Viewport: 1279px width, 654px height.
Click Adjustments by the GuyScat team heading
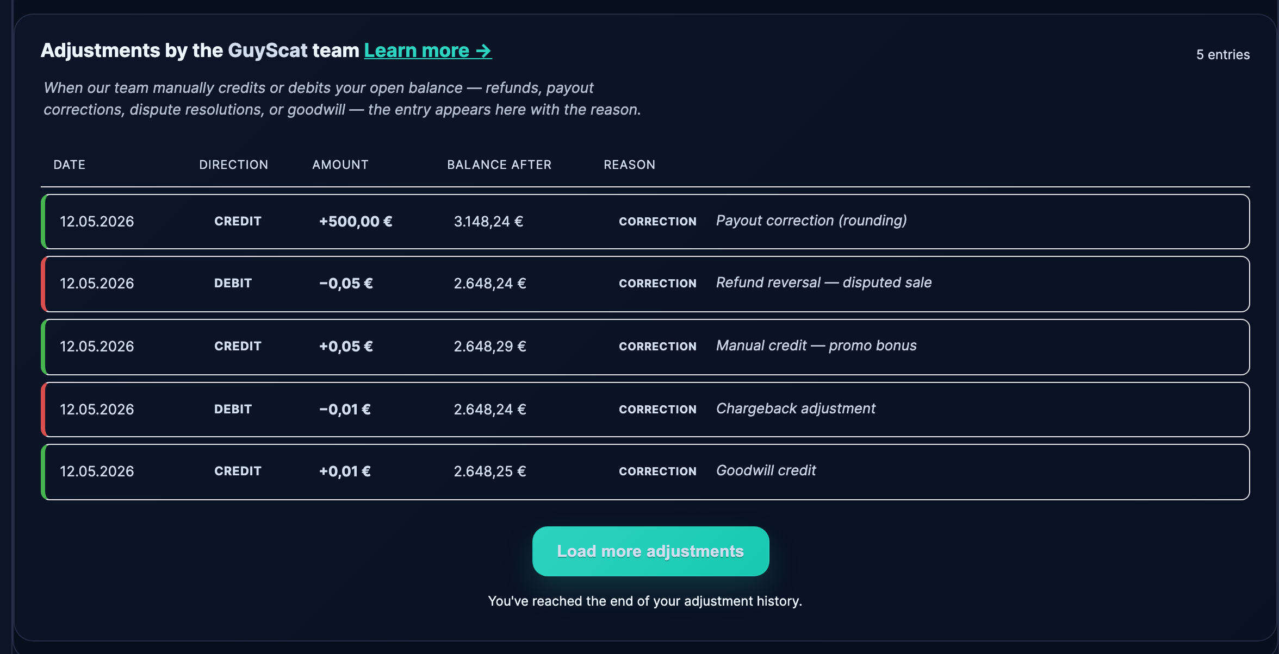tap(200, 51)
